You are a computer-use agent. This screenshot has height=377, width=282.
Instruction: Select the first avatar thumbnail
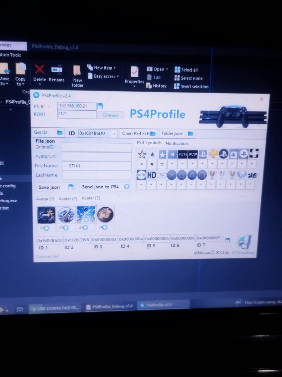(x=46, y=215)
